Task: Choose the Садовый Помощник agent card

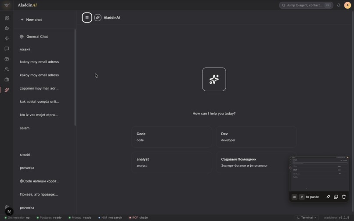Action: click(x=256, y=162)
